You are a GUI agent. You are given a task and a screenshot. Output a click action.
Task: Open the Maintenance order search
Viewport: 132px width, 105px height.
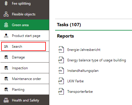25,79
